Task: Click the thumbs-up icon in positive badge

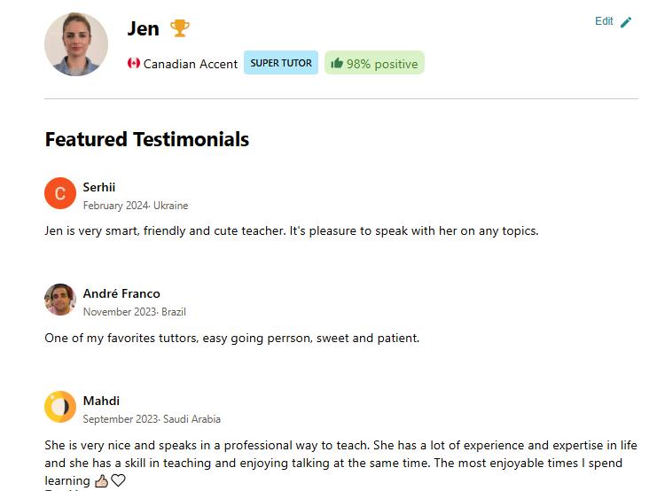Action: point(337,63)
